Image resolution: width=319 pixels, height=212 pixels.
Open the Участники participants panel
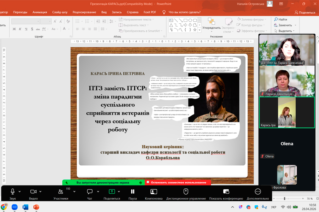61,192
